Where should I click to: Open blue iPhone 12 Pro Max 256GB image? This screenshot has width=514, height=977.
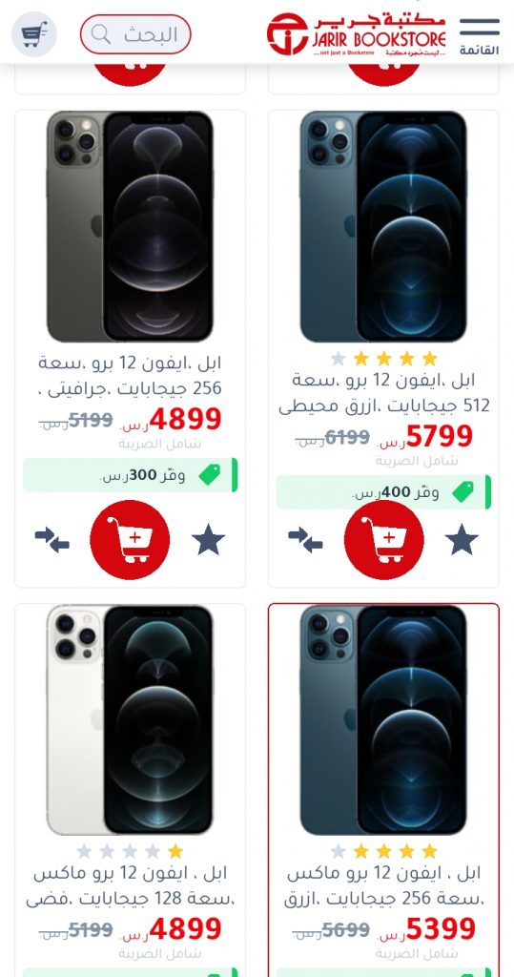(x=383, y=719)
